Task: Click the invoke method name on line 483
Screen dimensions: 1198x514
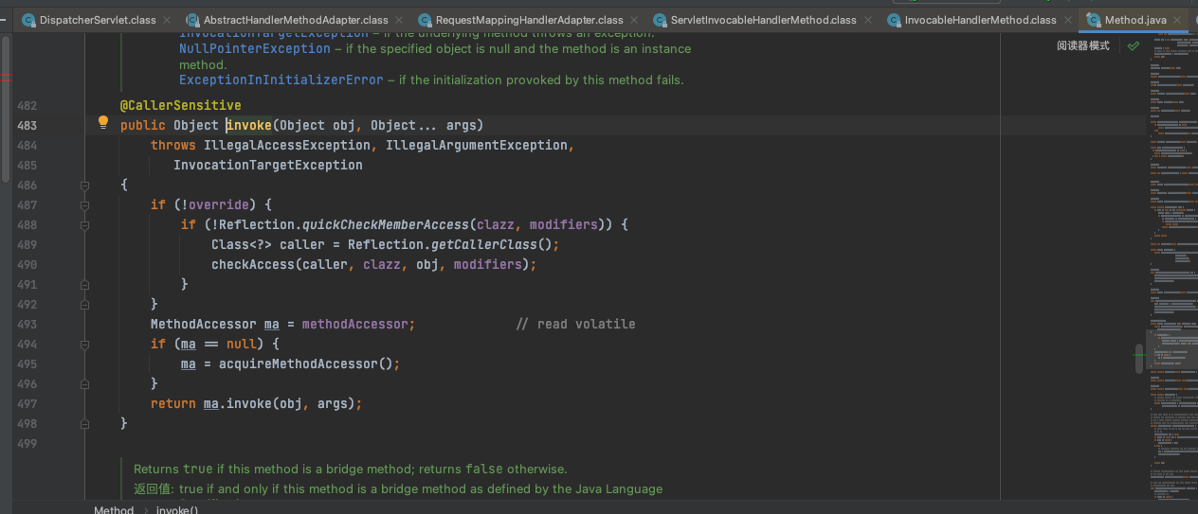Action: [249, 125]
